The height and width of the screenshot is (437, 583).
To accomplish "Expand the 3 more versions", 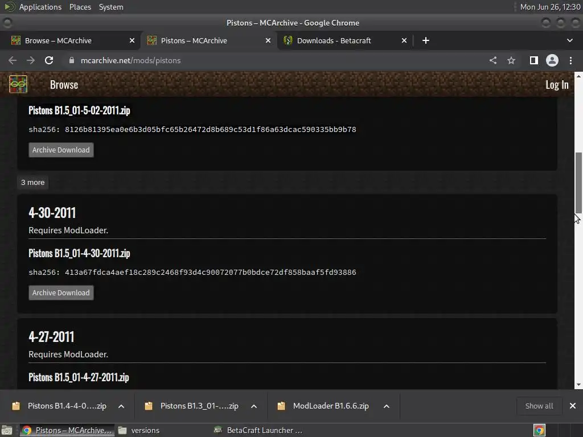I will click(32, 183).
